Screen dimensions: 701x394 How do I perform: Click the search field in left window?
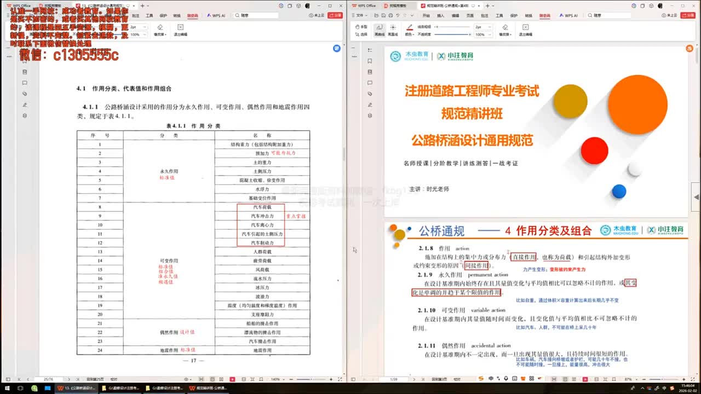click(255, 16)
